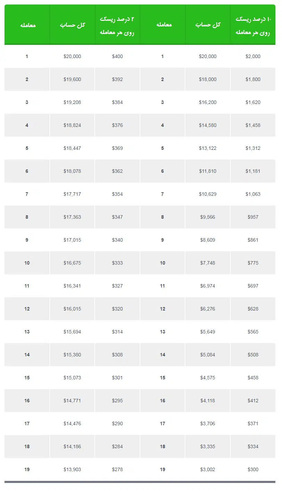This screenshot has height=492, width=282.
Task: Click the $17,717 balance cell
Action: (72, 194)
